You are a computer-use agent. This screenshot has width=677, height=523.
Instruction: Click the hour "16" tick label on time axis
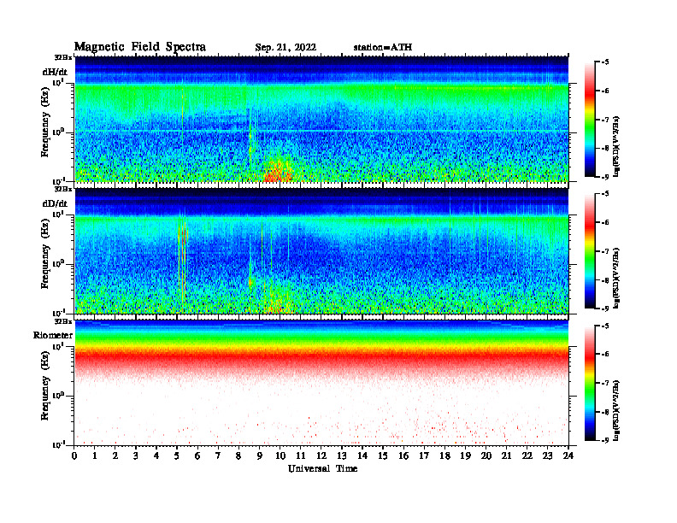coord(403,456)
